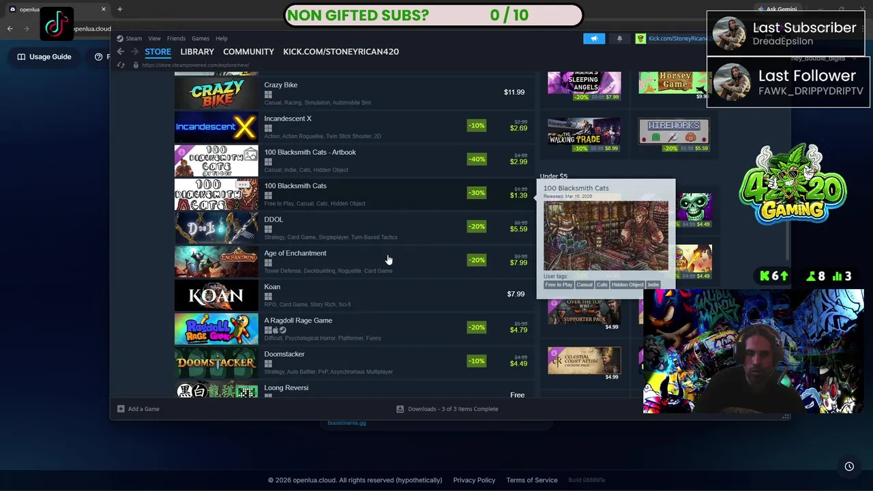The width and height of the screenshot is (873, 491).
Task: Close the openlua.cloud browser tab
Action: [104, 9]
